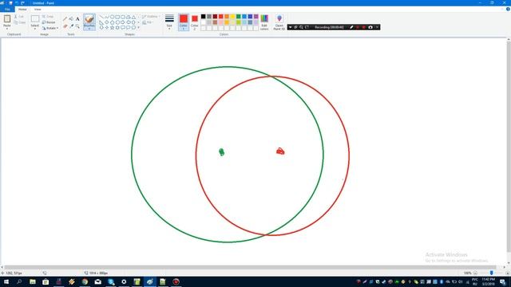
Task: Click the Cut scissors icon
Action: [x=16, y=16]
